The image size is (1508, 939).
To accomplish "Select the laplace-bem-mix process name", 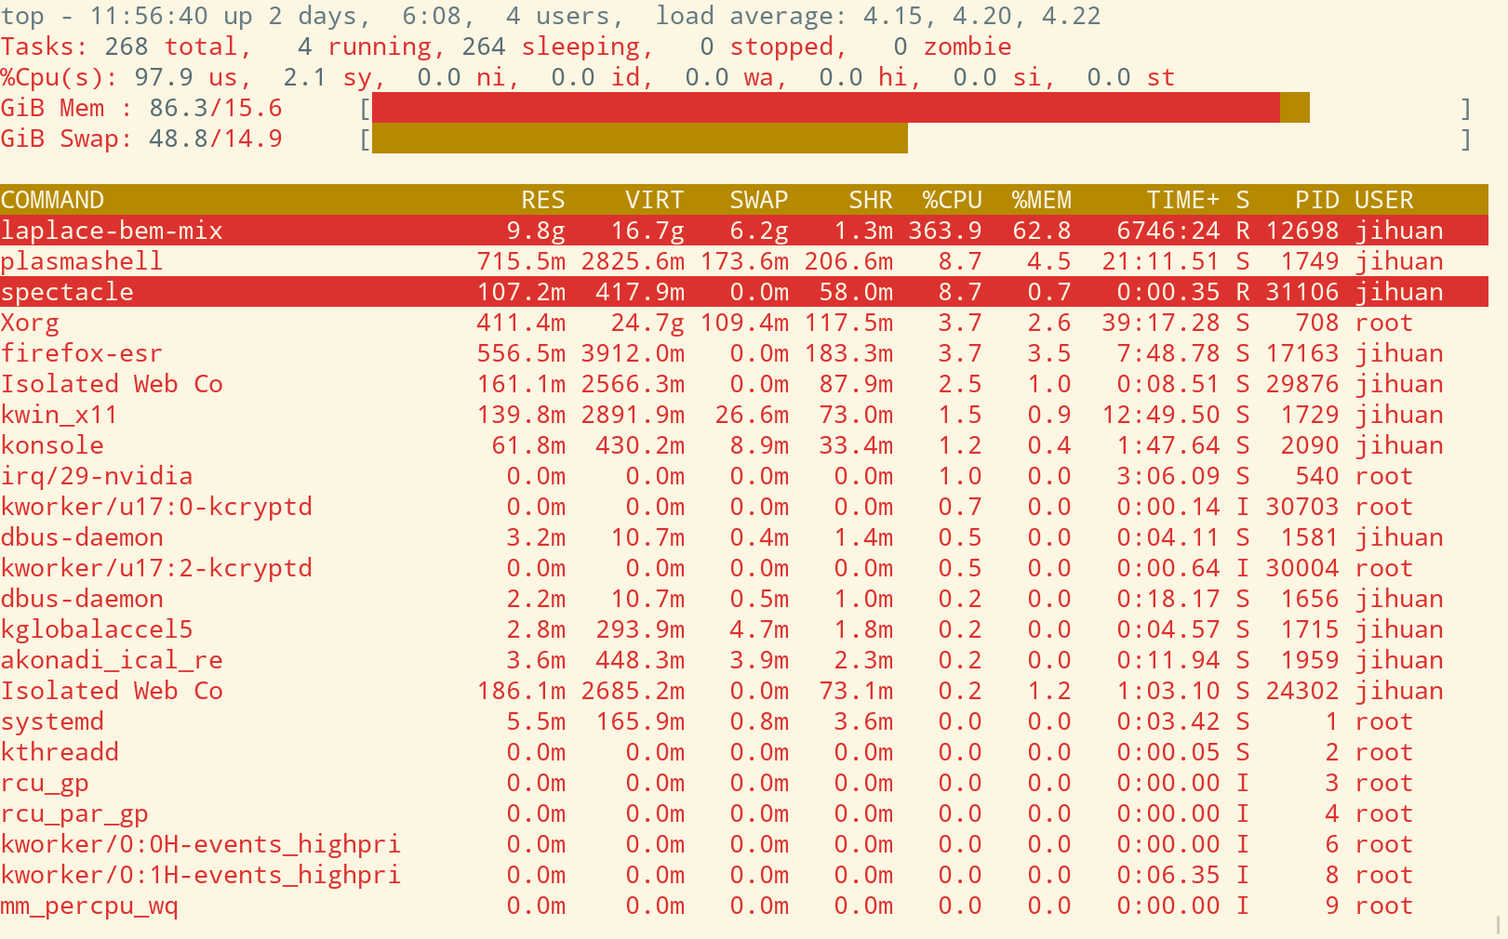I will (112, 231).
